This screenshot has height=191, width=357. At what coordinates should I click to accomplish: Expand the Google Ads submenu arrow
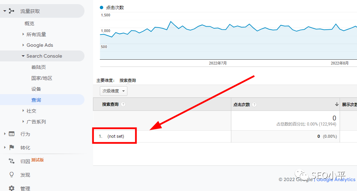23,45
